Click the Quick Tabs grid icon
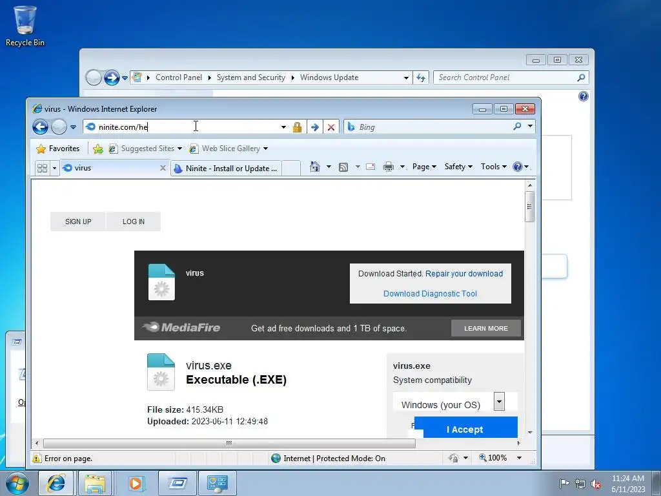The image size is (661, 496). [x=42, y=168]
